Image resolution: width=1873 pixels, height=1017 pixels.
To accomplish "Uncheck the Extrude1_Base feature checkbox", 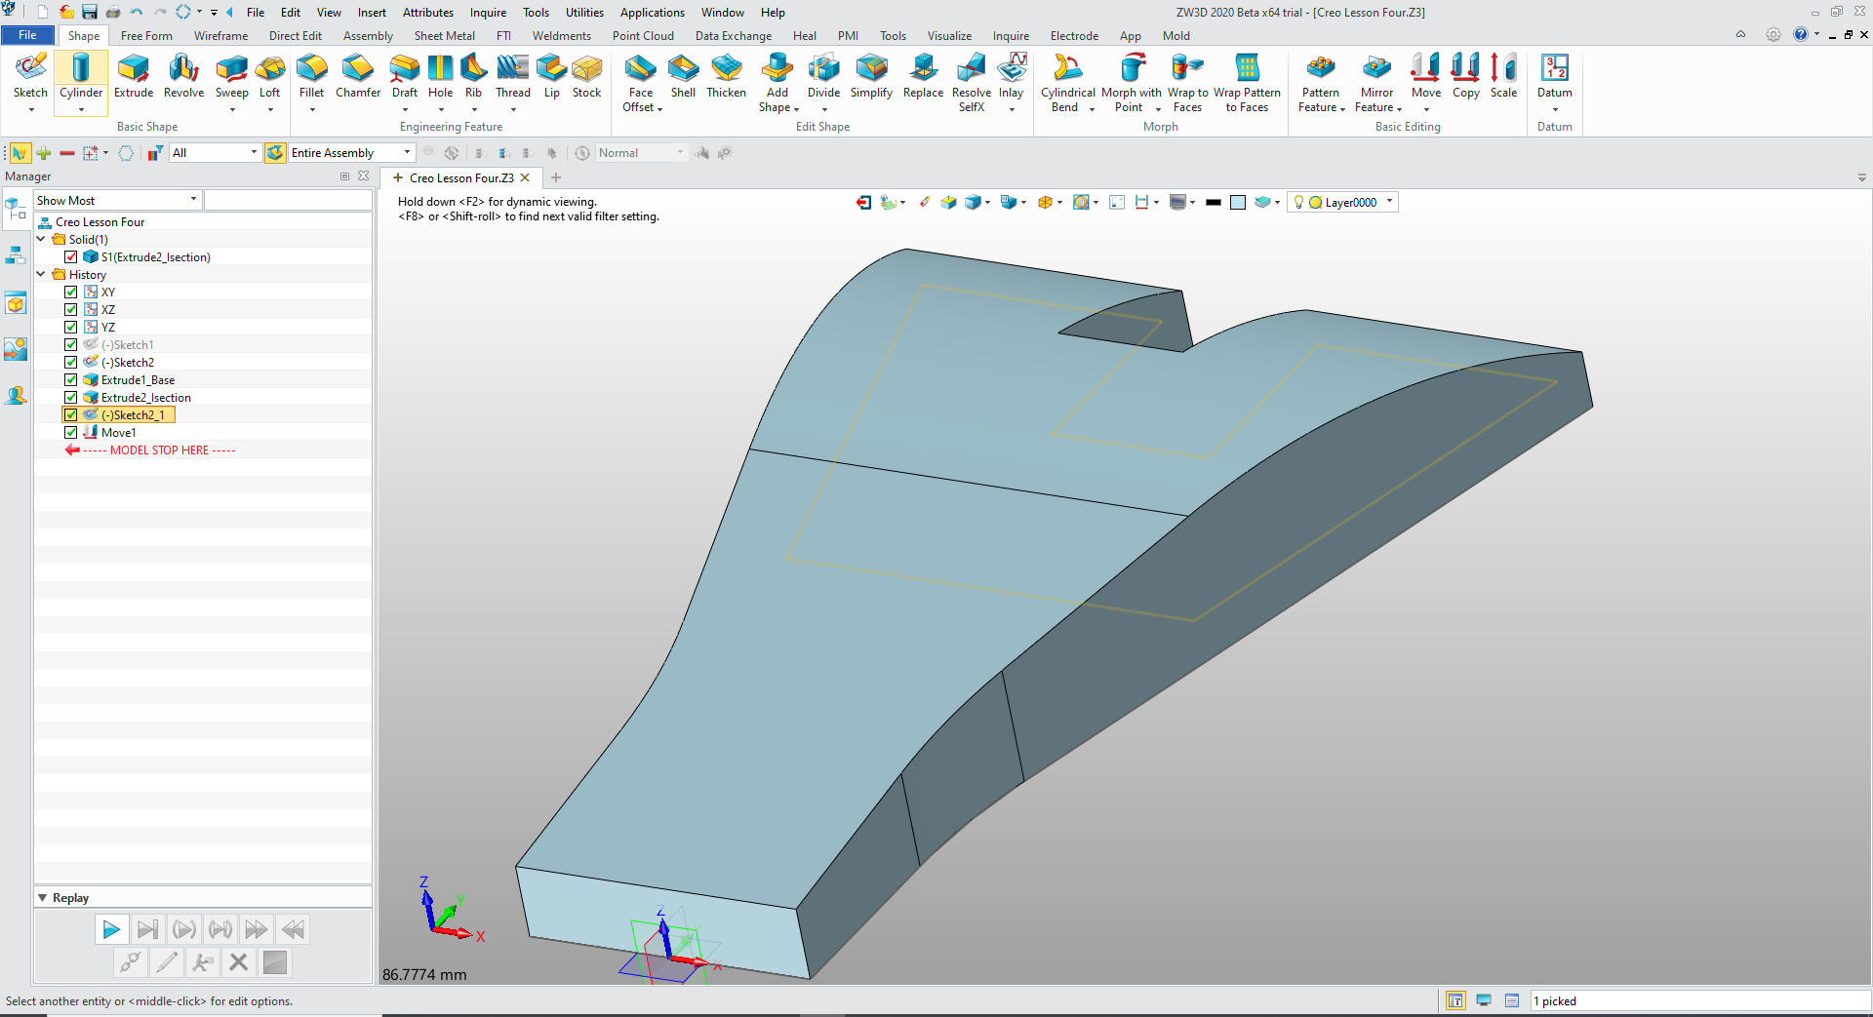I will (71, 380).
